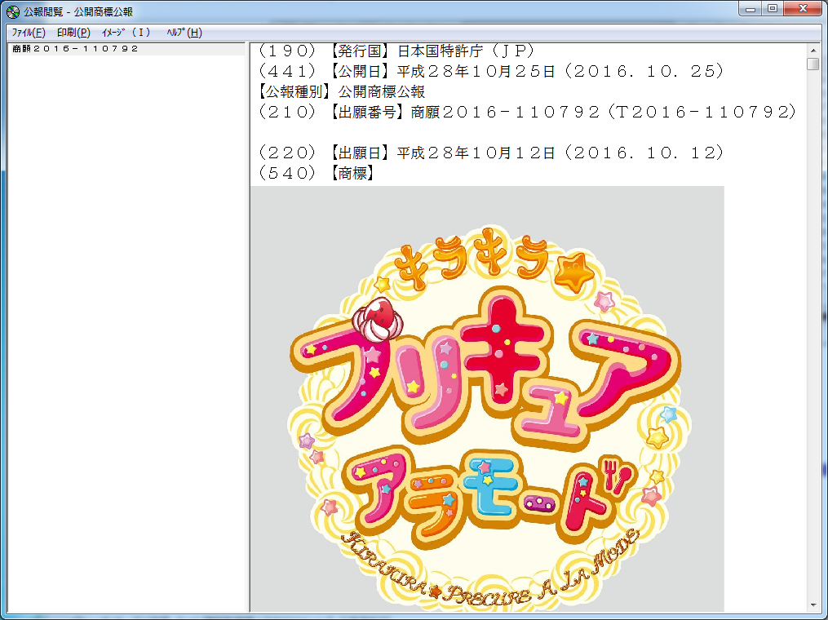Viewport: 828px width, 620px height.
Task: Open the 印刷(P) menu
Action: (x=73, y=33)
